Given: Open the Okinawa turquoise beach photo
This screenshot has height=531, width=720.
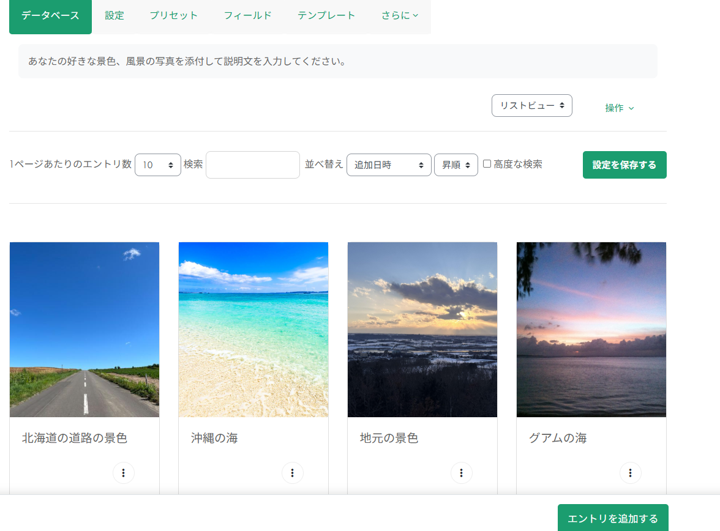Looking at the screenshot, I should (x=253, y=329).
